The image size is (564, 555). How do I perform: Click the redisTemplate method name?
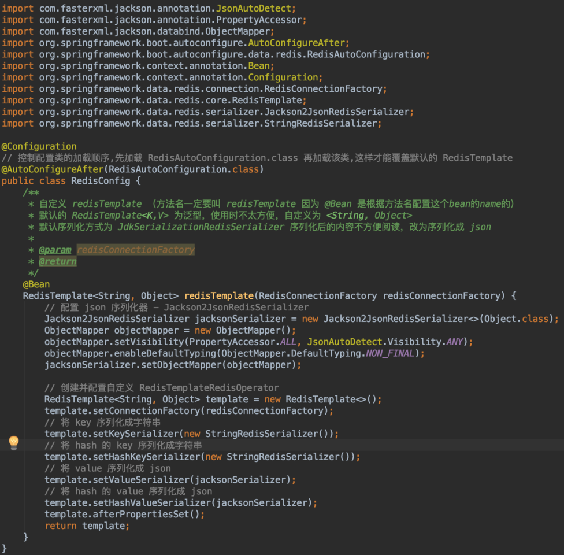click(219, 296)
